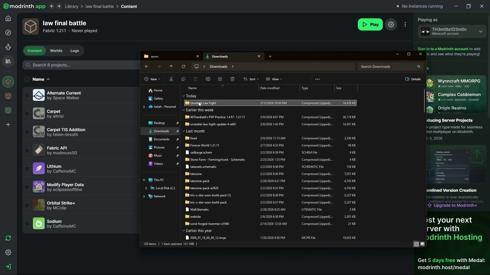Switch to the Worlds tab
Image resolution: width=490 pixels, height=275 pixels.
click(56, 51)
